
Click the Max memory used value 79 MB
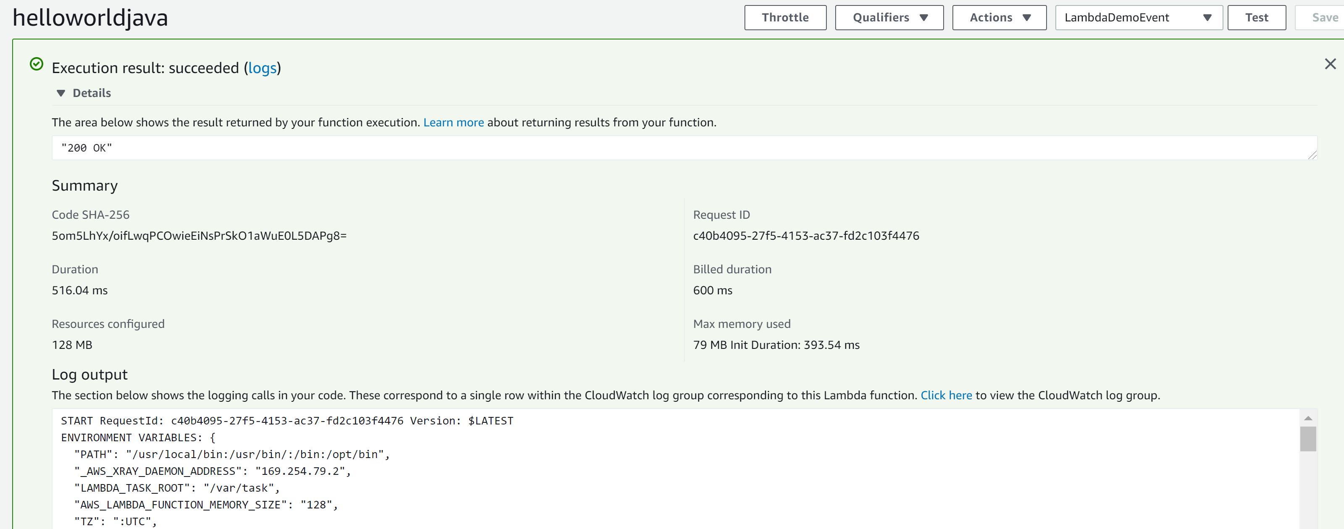click(x=710, y=345)
